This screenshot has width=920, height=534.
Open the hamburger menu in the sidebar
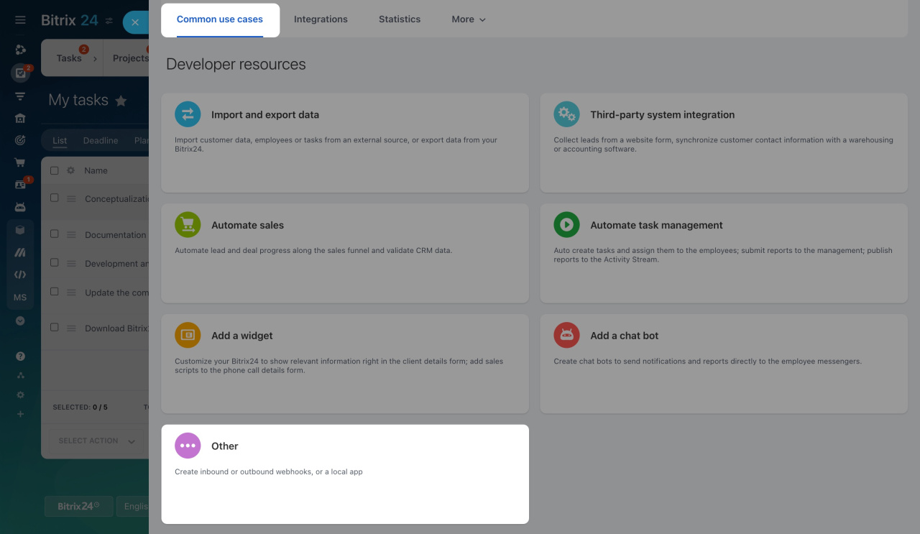(x=20, y=21)
